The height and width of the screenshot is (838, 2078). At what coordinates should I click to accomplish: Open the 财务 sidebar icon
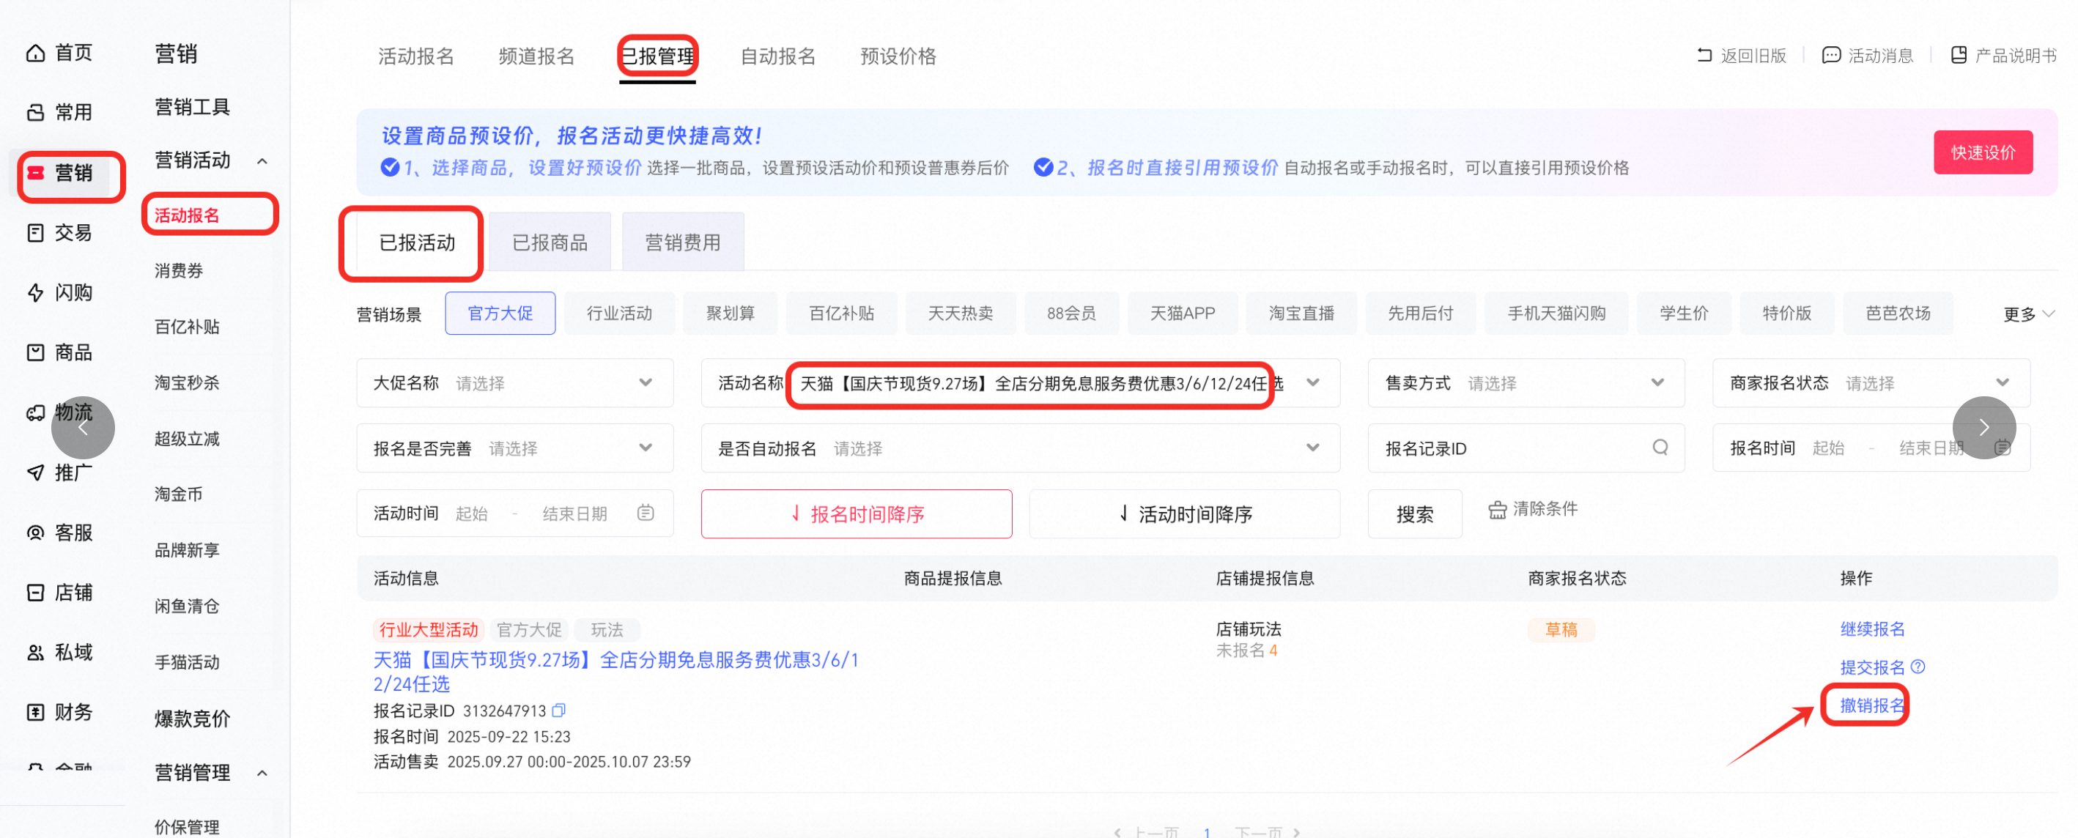coord(35,712)
